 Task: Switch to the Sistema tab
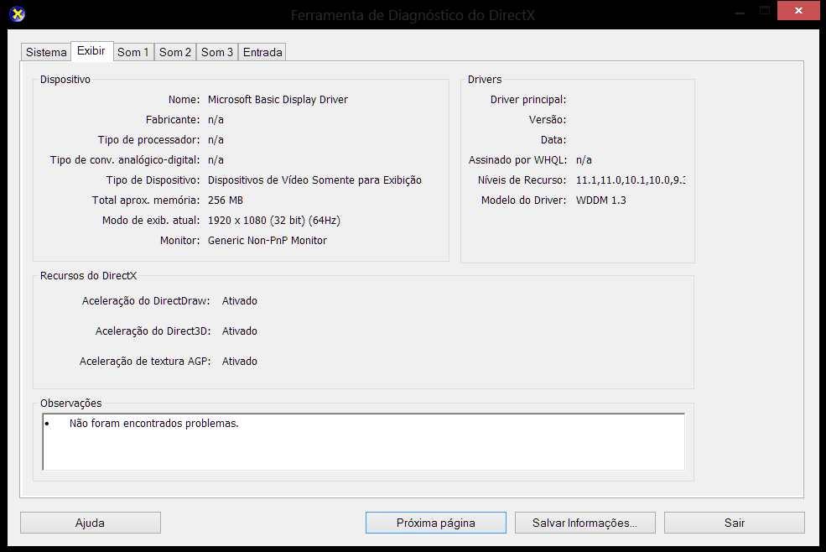[x=46, y=52]
